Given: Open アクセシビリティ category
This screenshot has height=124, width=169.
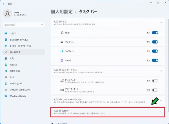Looking at the screenshot, I should point(24,84).
